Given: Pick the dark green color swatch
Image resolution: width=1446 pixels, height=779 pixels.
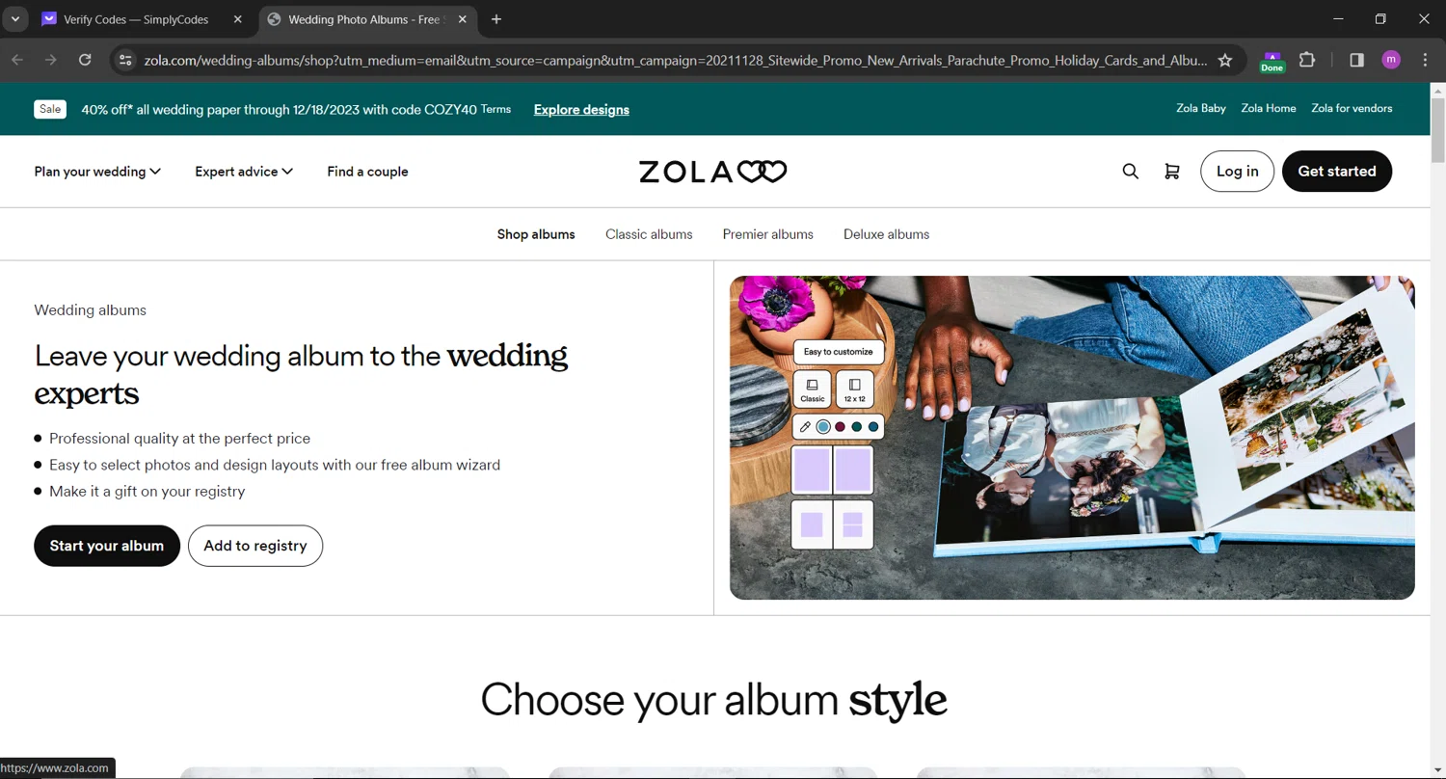Looking at the screenshot, I should (x=857, y=427).
